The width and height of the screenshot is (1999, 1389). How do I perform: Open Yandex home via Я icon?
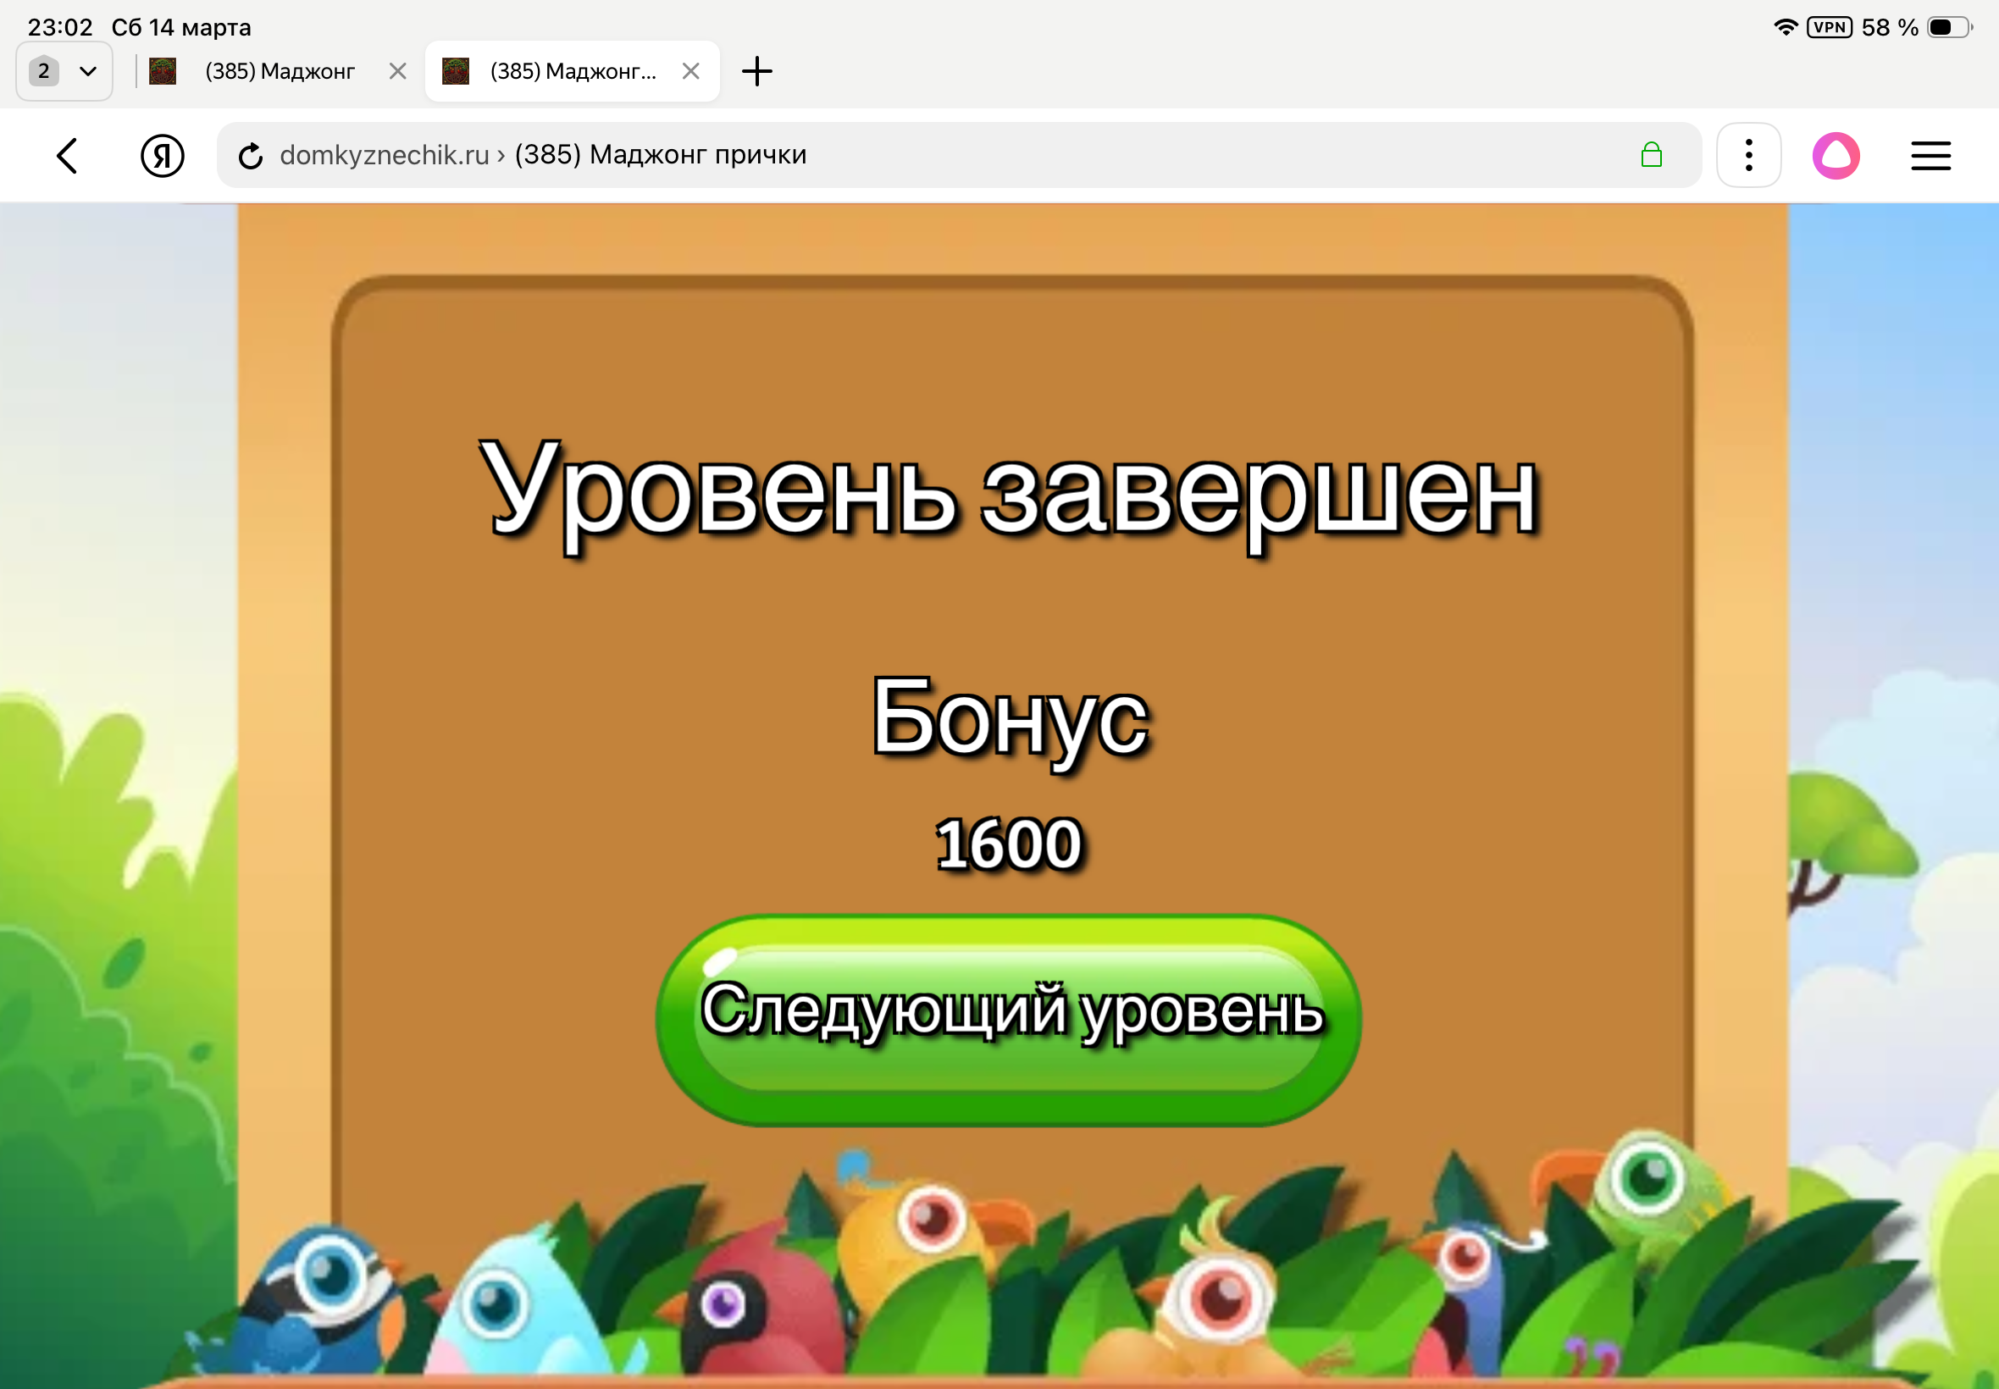coord(162,156)
